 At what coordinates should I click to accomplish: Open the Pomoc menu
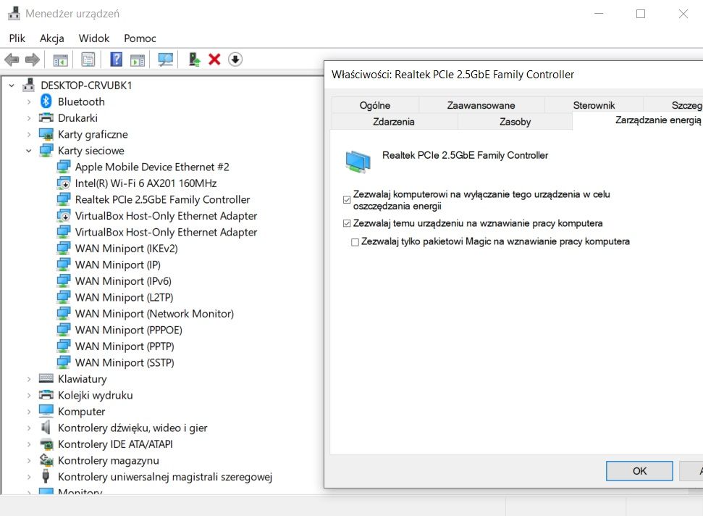[140, 38]
